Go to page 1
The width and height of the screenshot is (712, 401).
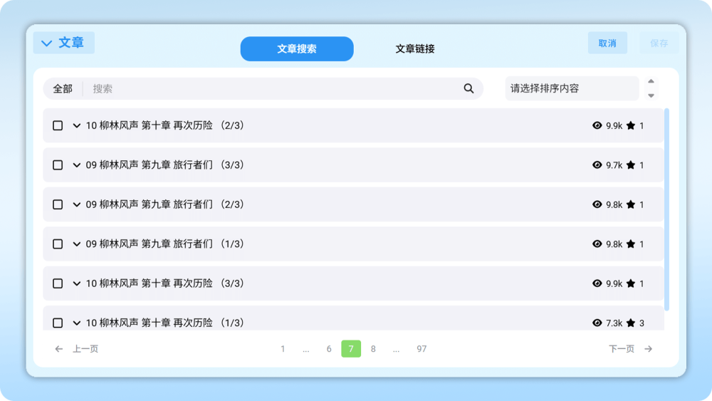tap(283, 349)
